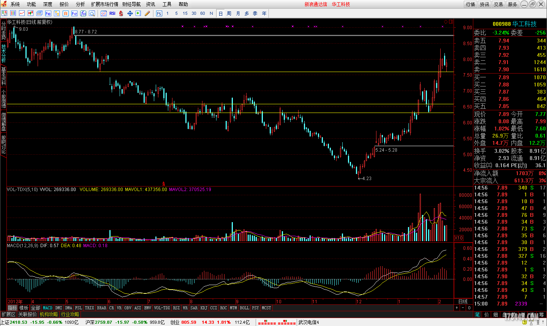This screenshot has height=326, width=547.
Task: Switch chart period to 月 (monthly)
Action: click(x=238, y=13)
